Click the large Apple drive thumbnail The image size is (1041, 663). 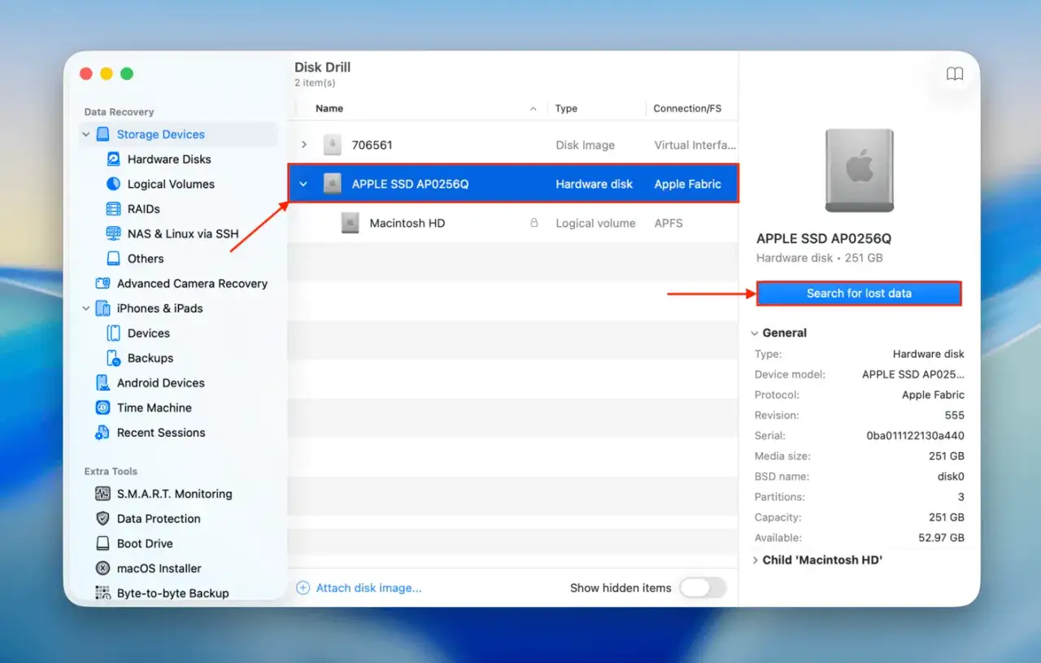(859, 170)
